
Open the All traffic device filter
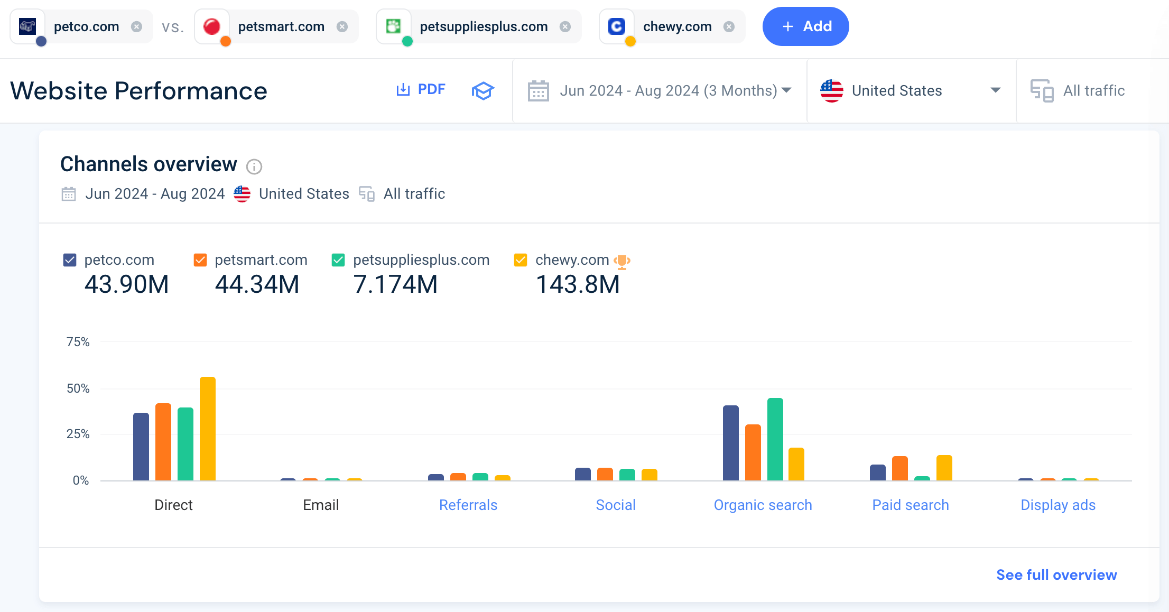pyautogui.click(x=1092, y=91)
